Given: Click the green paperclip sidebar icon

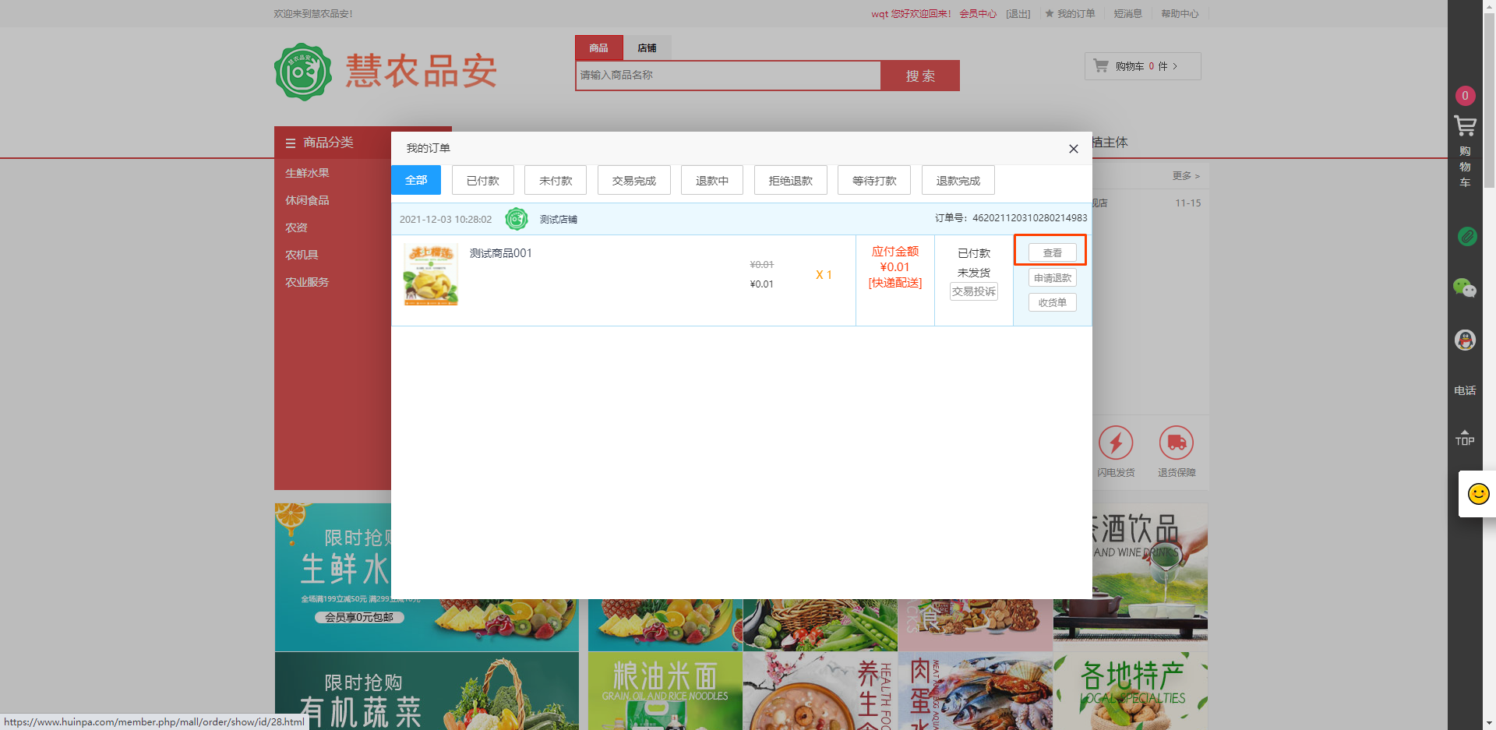Looking at the screenshot, I should point(1466,236).
